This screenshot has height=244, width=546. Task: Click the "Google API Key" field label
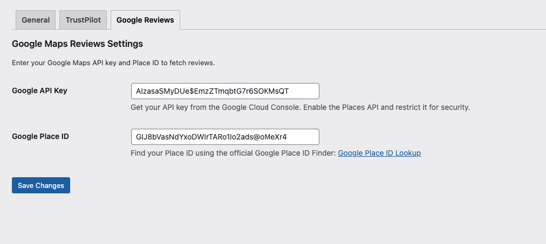coord(39,90)
